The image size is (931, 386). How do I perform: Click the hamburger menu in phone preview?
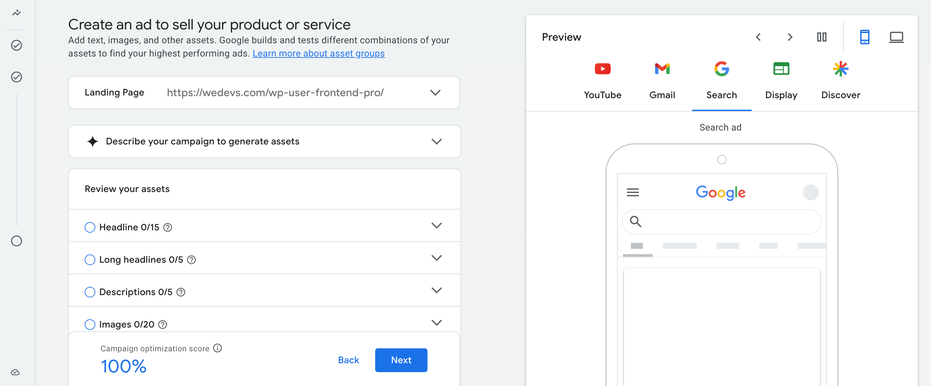[633, 192]
